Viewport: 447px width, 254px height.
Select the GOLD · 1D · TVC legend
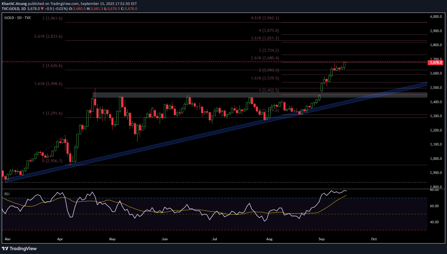point(18,18)
